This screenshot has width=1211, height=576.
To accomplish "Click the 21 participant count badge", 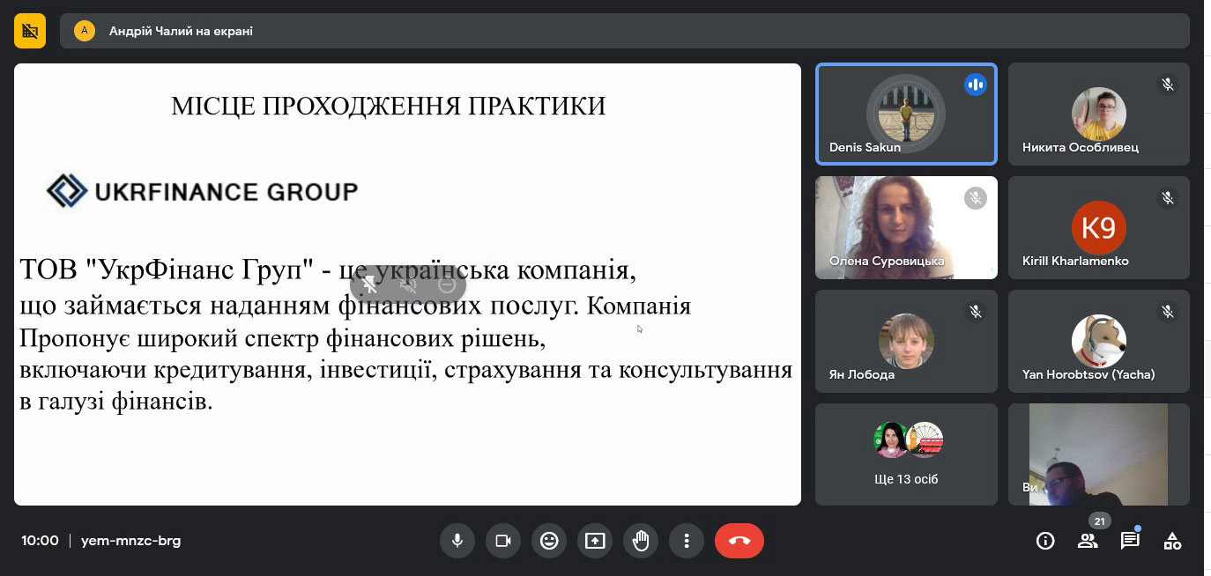I will [1098, 521].
